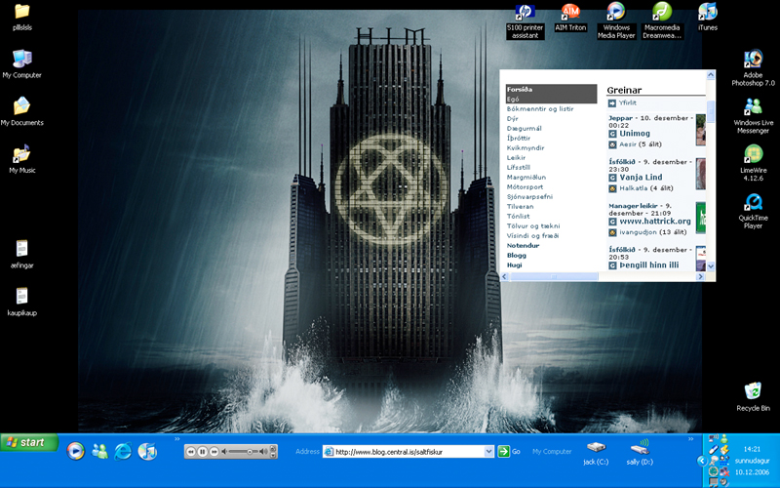Open the Unimog article link
Screen dimensions: 780x488
[635, 134]
